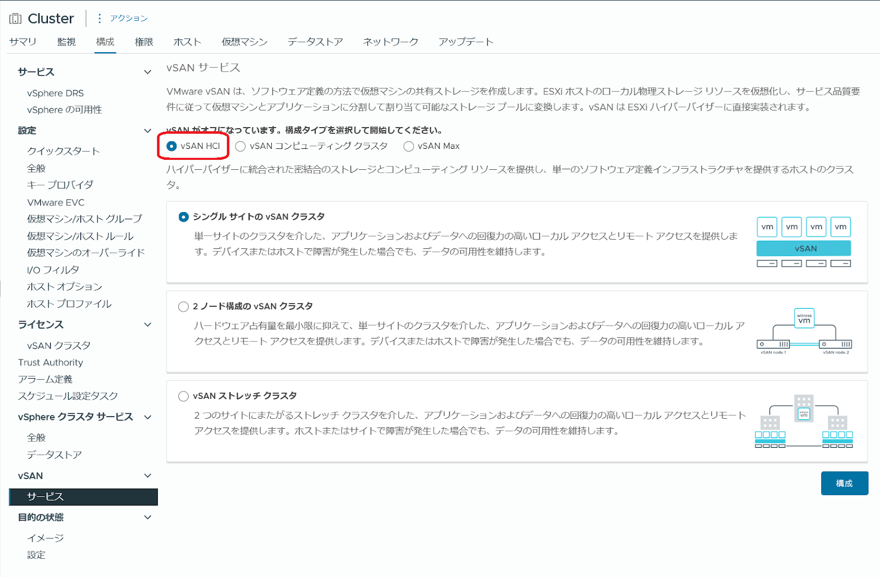Open vSAN クラスタ license item
880x577 pixels.
pyautogui.click(x=59, y=346)
